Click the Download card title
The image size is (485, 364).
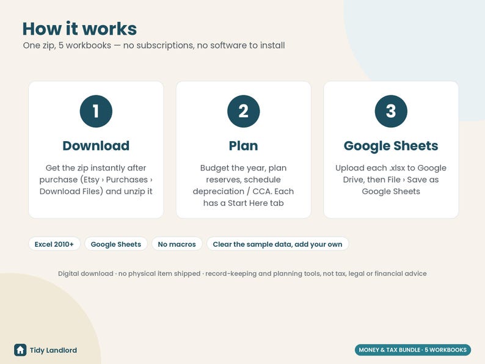(x=96, y=146)
